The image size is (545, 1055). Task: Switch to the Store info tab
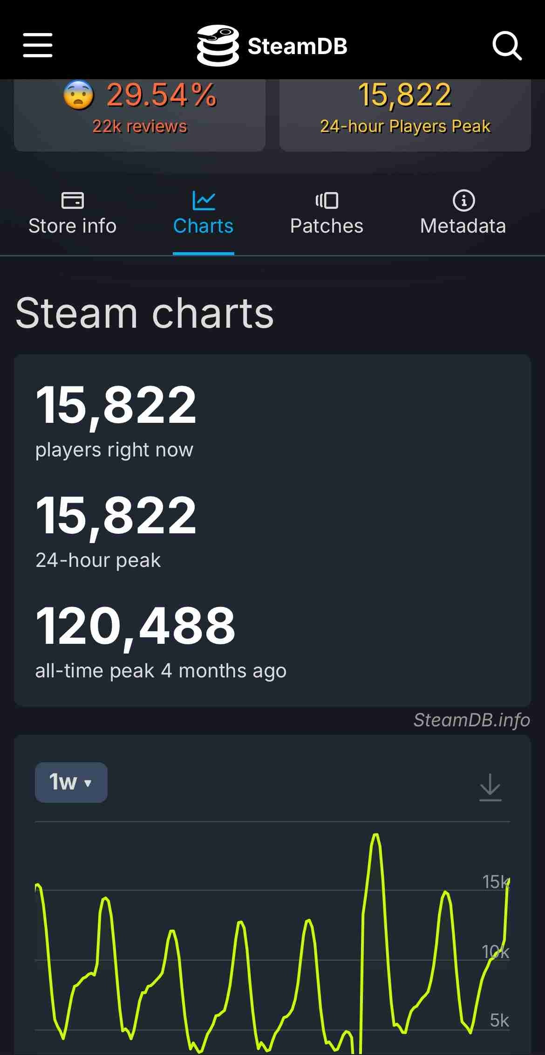click(72, 226)
